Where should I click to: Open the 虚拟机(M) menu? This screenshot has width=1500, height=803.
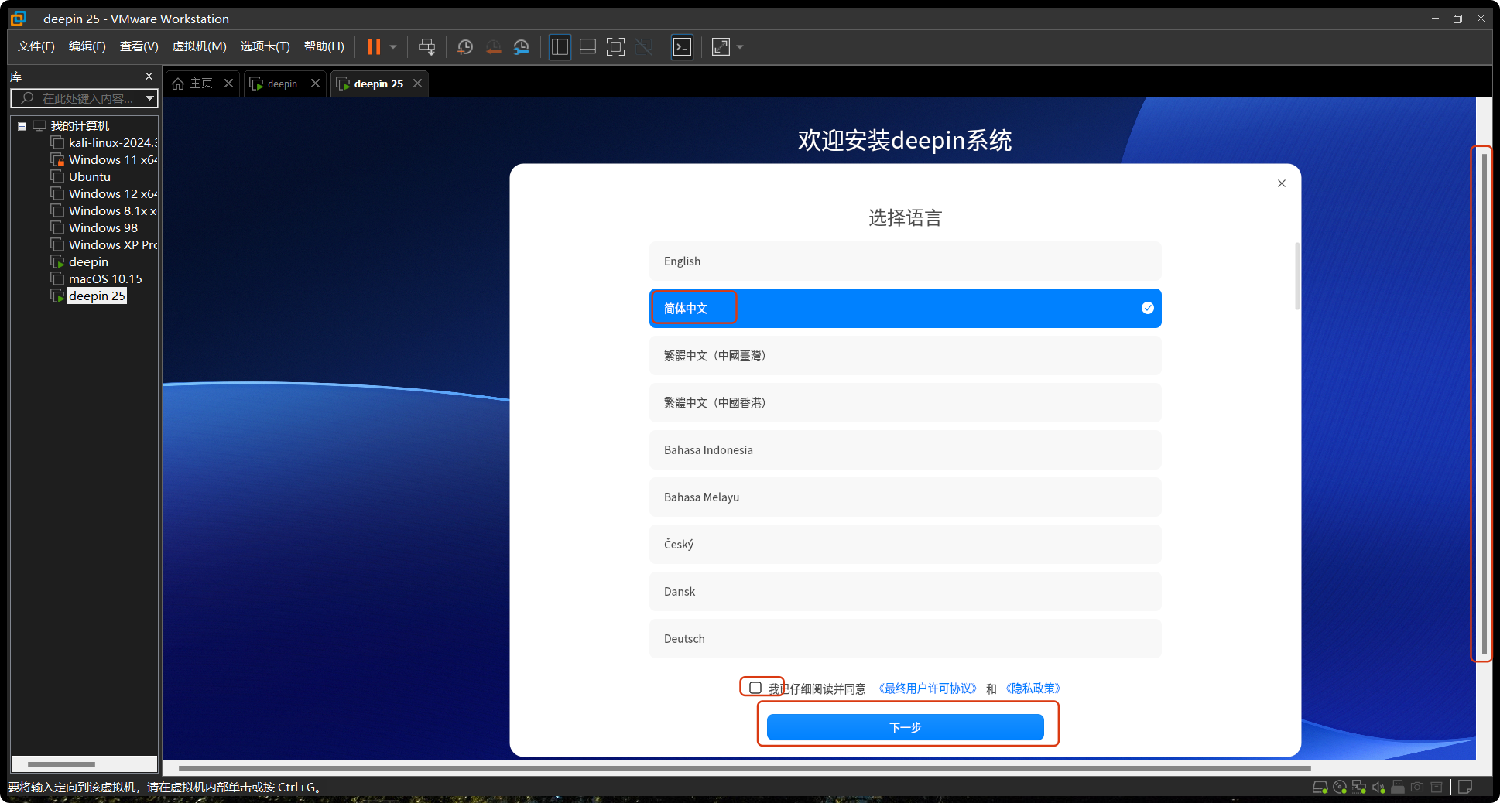[199, 46]
